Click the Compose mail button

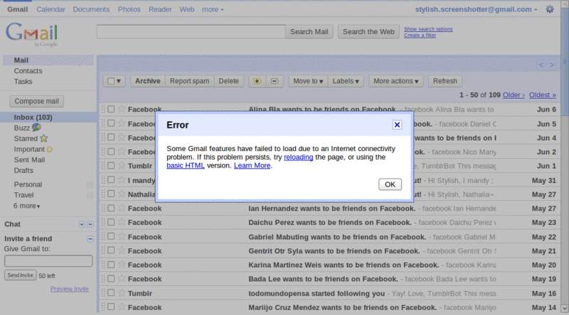(37, 101)
